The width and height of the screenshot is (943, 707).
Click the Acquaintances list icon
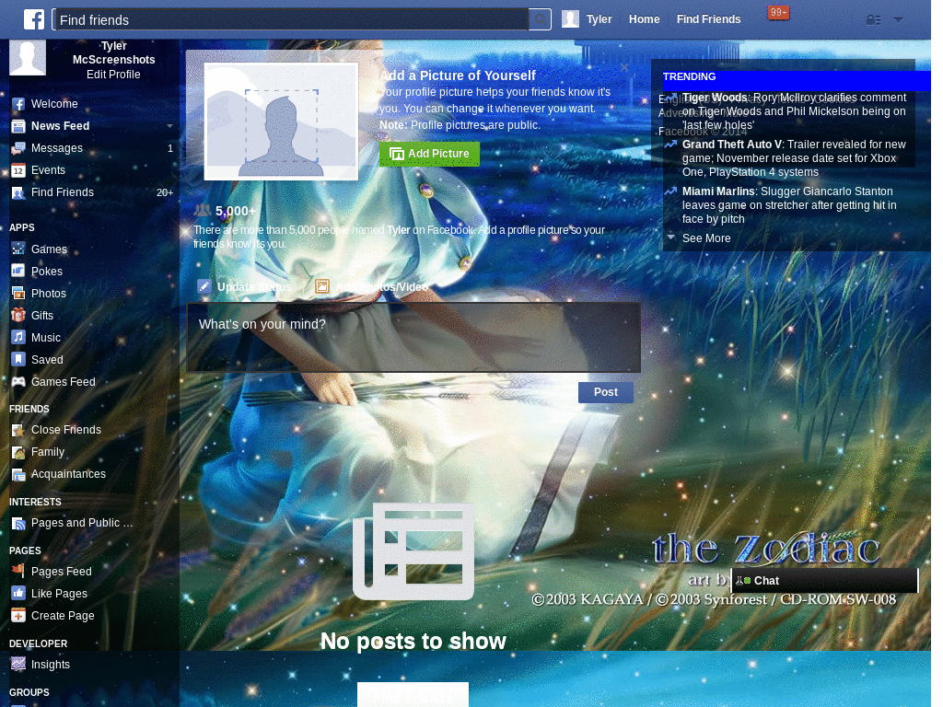(18, 474)
